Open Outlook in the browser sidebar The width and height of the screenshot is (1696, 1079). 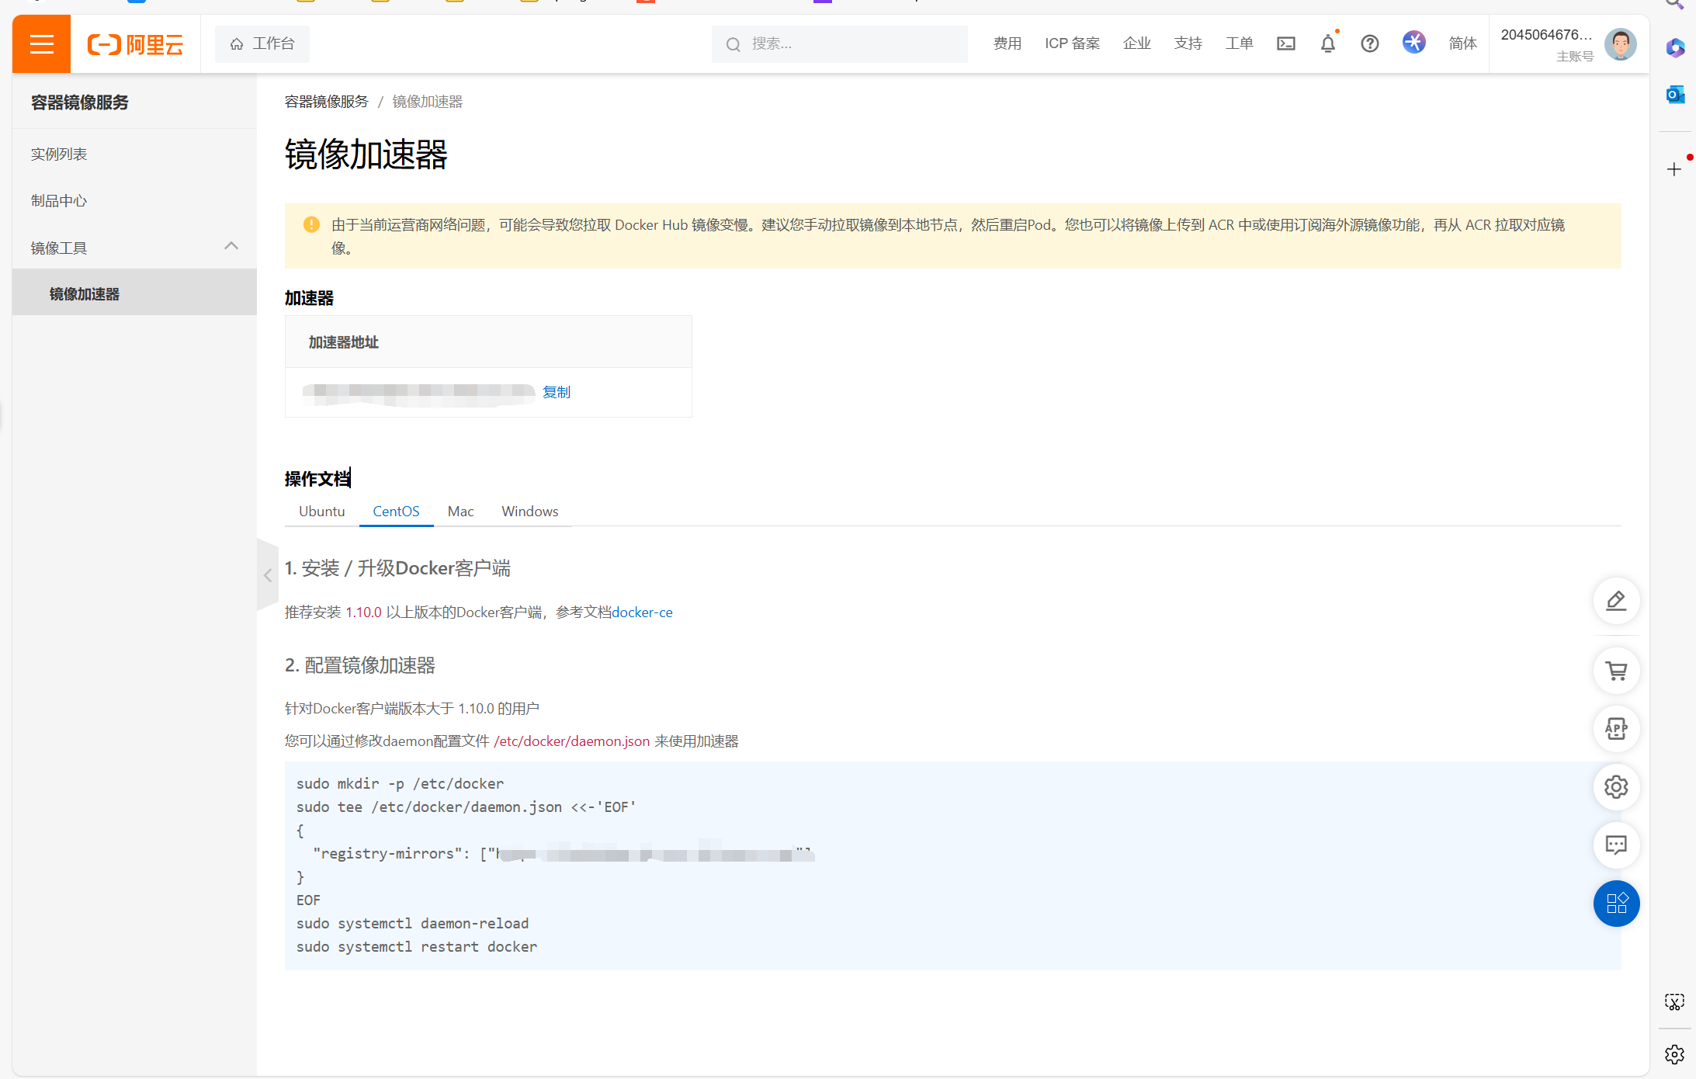[x=1675, y=95]
